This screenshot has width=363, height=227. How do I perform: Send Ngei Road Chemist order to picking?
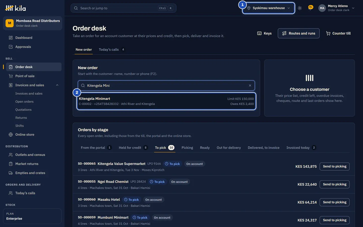click(x=335, y=184)
